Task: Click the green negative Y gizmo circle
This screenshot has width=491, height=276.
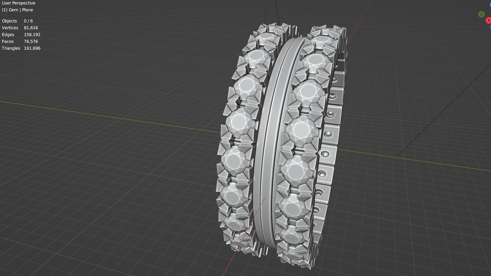Action: click(x=481, y=14)
